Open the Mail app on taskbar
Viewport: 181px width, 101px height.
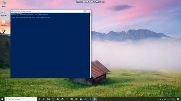58,99
